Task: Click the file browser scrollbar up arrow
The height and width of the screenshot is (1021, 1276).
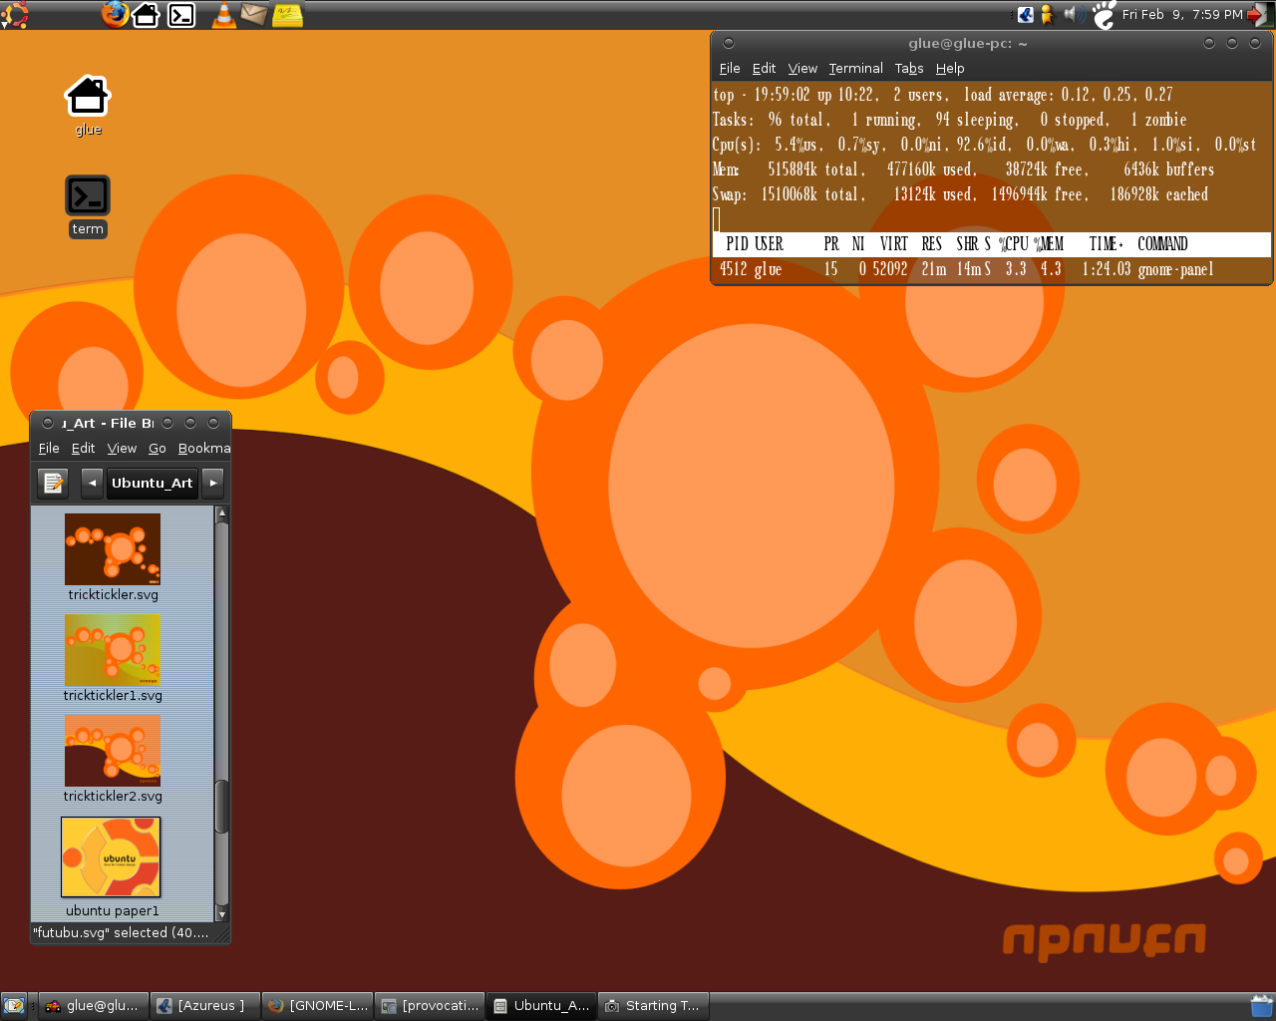Action: point(222,513)
